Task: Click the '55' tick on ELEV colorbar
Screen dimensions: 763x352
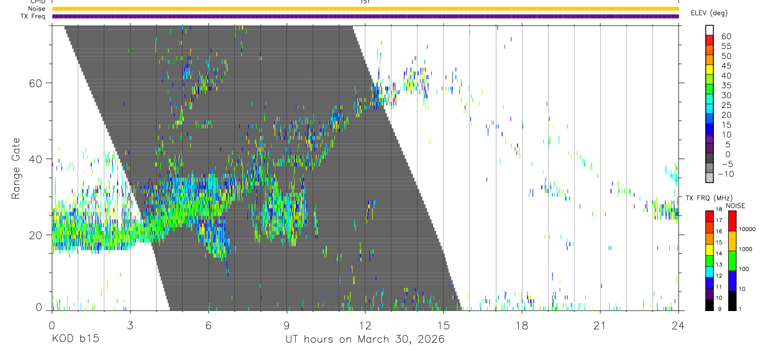Action: [x=726, y=46]
